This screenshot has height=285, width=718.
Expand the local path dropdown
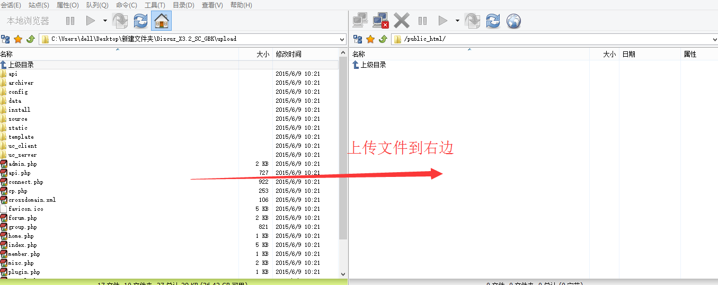(x=342, y=39)
